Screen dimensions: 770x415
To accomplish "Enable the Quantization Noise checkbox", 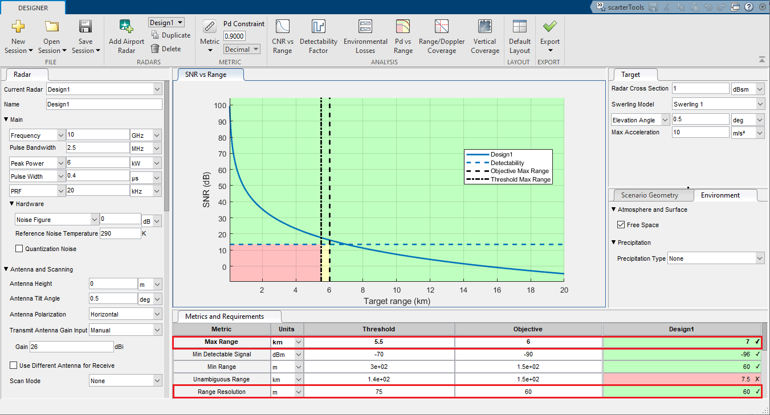I will [19, 249].
